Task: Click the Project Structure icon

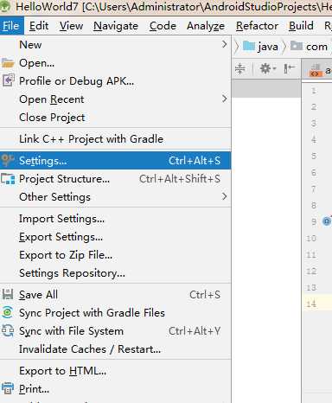Action: [8, 179]
